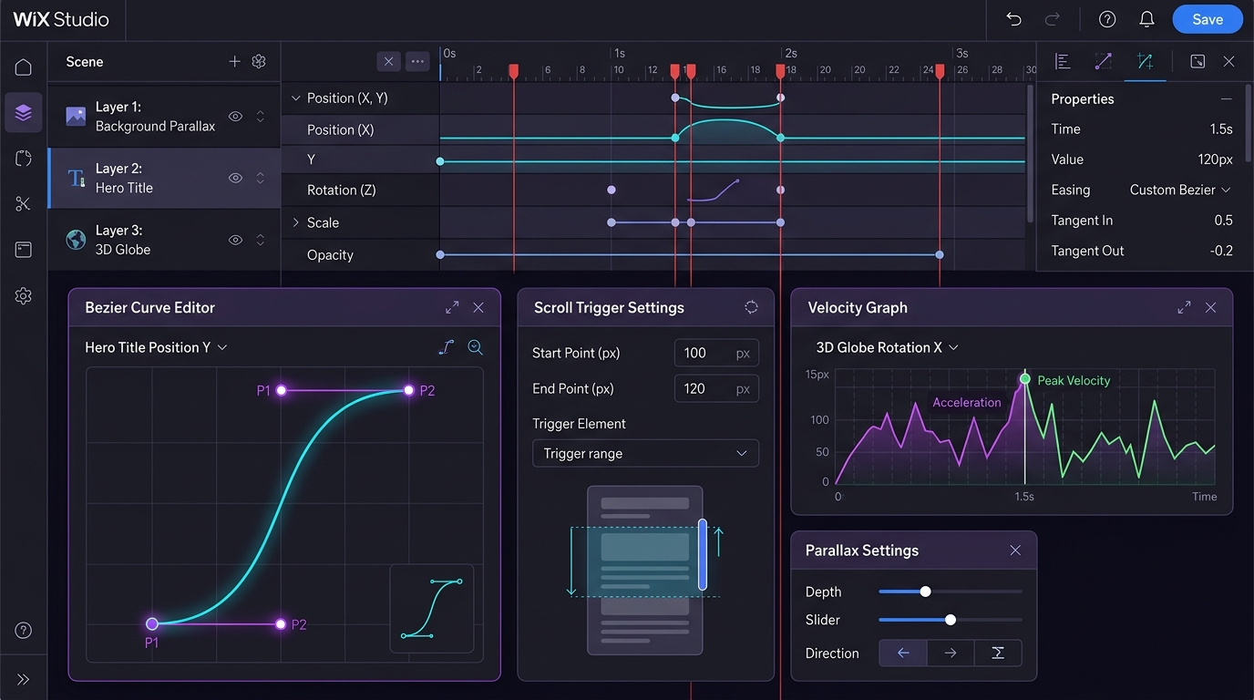The width and height of the screenshot is (1254, 700).
Task: Open the Custom Bezier easing dropdown
Action: pyautogui.click(x=1180, y=190)
